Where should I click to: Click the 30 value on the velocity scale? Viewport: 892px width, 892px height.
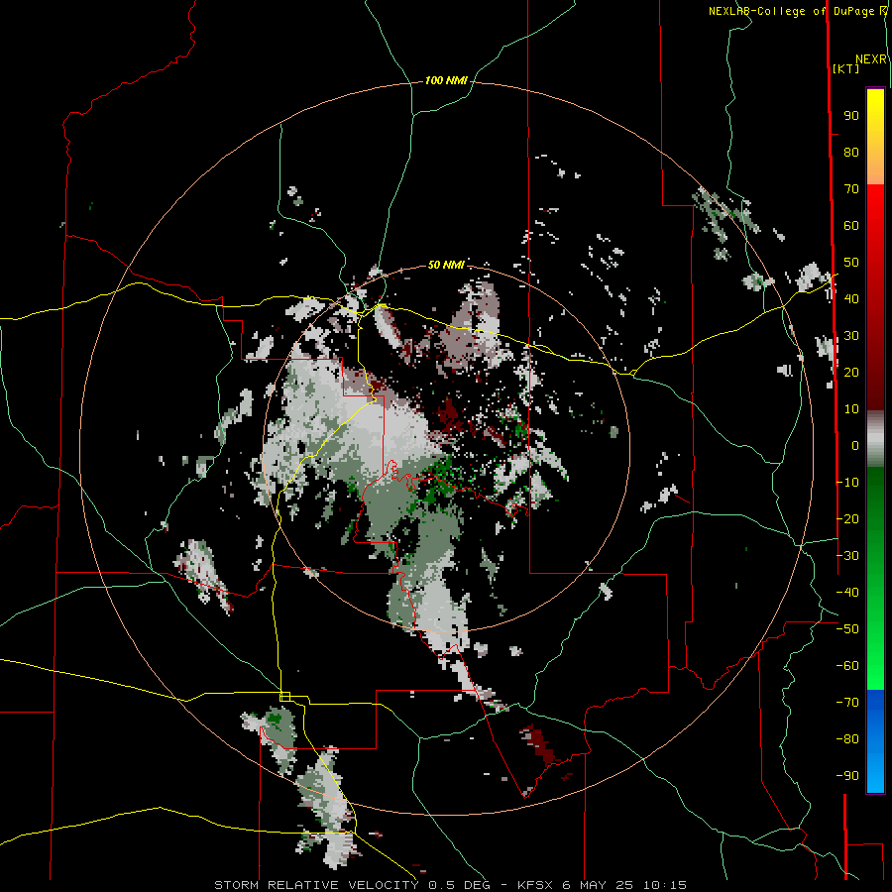[851, 336]
